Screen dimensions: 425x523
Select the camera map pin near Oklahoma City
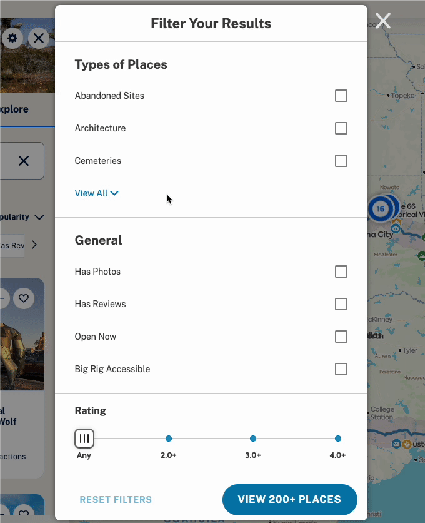click(396, 228)
